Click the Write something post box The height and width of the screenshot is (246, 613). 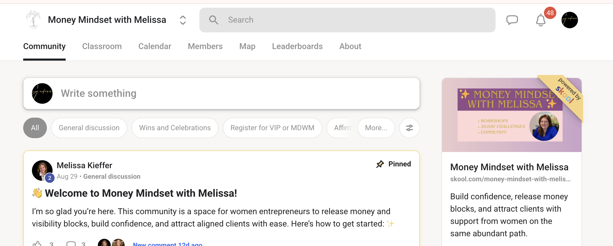tap(222, 93)
